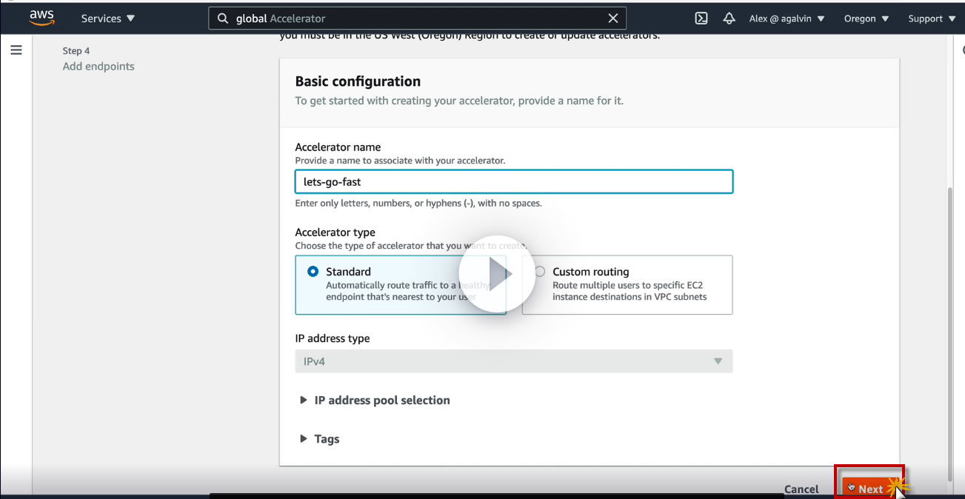Select the Custom routing accelerator type
The height and width of the screenshot is (499, 965).
[x=627, y=285]
